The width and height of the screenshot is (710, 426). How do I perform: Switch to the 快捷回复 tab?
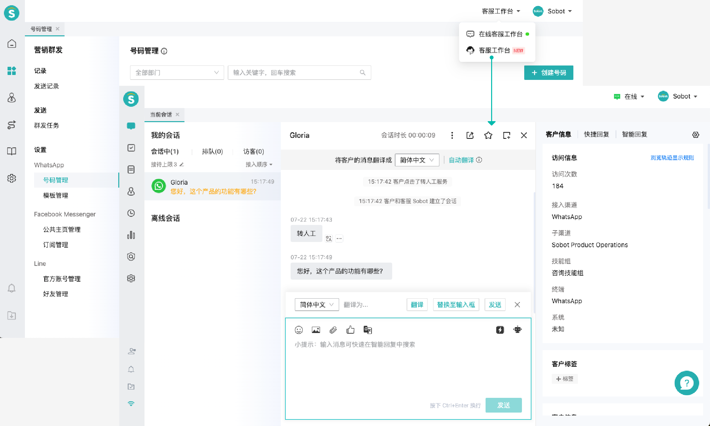596,135
